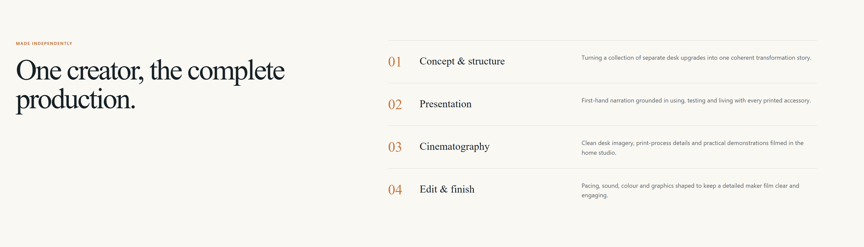
Task: Click the number 01
Action: pos(395,62)
